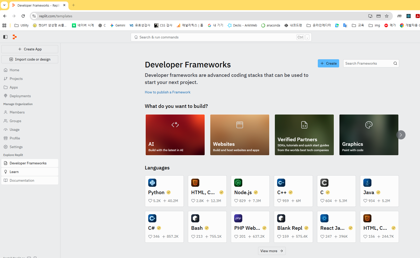Screen dimensions: 420x258
Task: Open How to publish a Framework link
Action: click(x=168, y=92)
